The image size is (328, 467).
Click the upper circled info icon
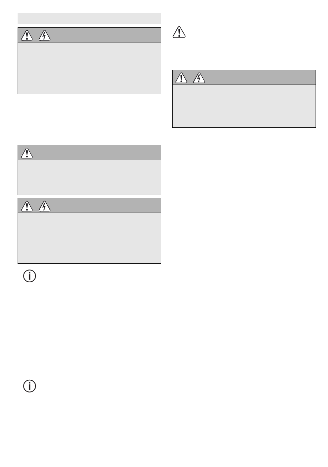tap(29, 276)
